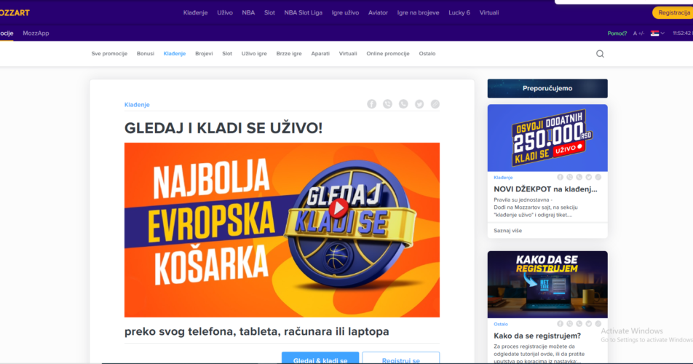Click Saznaj više under NOVI DŽEKPOT
The image size is (693, 364).
pyautogui.click(x=508, y=231)
